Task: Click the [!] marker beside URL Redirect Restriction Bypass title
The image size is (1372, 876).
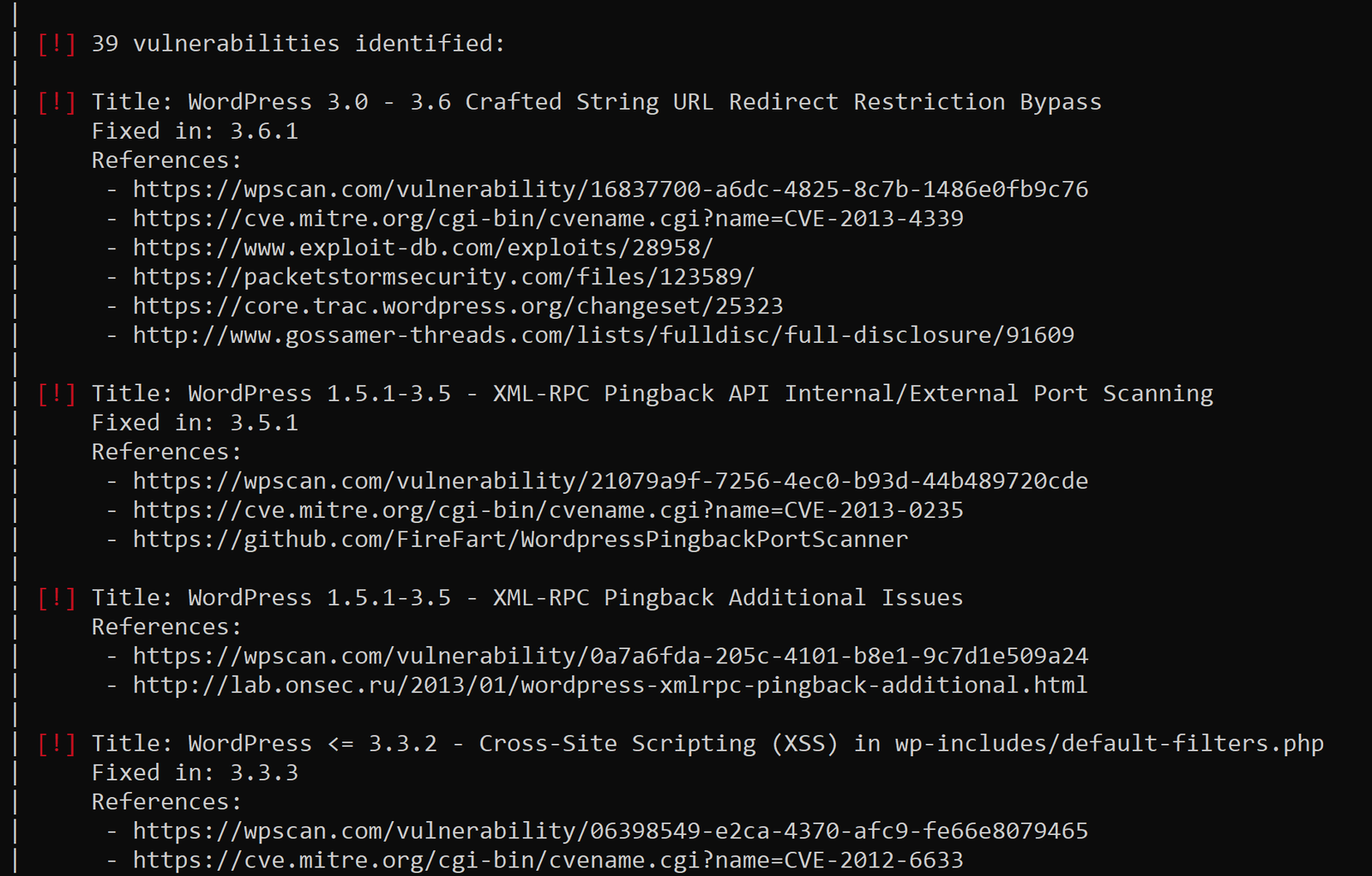Action: point(57,101)
